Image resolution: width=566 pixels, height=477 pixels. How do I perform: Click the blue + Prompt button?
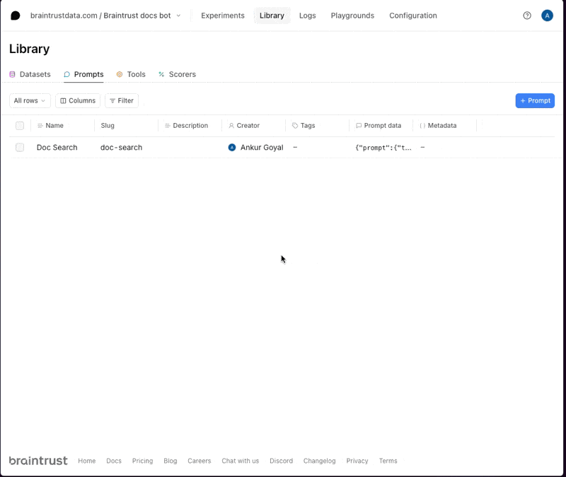(x=535, y=101)
